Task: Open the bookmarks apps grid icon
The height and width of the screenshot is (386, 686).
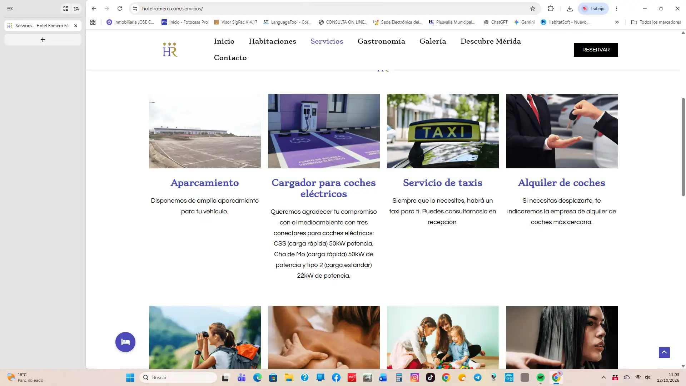Action: coord(93,22)
